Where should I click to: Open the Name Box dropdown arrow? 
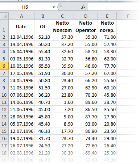click(54, 7)
